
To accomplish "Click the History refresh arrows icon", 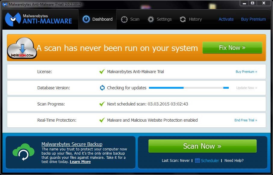I will click(x=183, y=19).
